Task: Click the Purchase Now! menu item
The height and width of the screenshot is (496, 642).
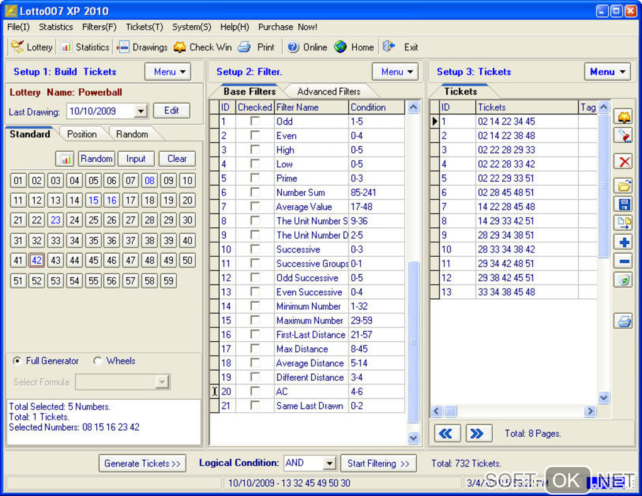Action: click(x=288, y=27)
